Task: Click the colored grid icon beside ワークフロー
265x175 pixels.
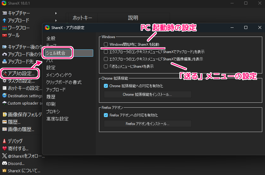Action: pyautogui.click(x=5, y=28)
